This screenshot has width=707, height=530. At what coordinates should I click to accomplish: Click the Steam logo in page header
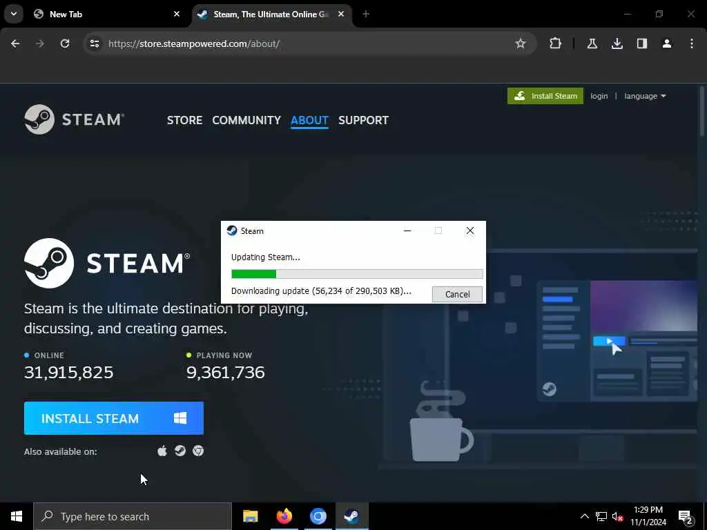75,119
